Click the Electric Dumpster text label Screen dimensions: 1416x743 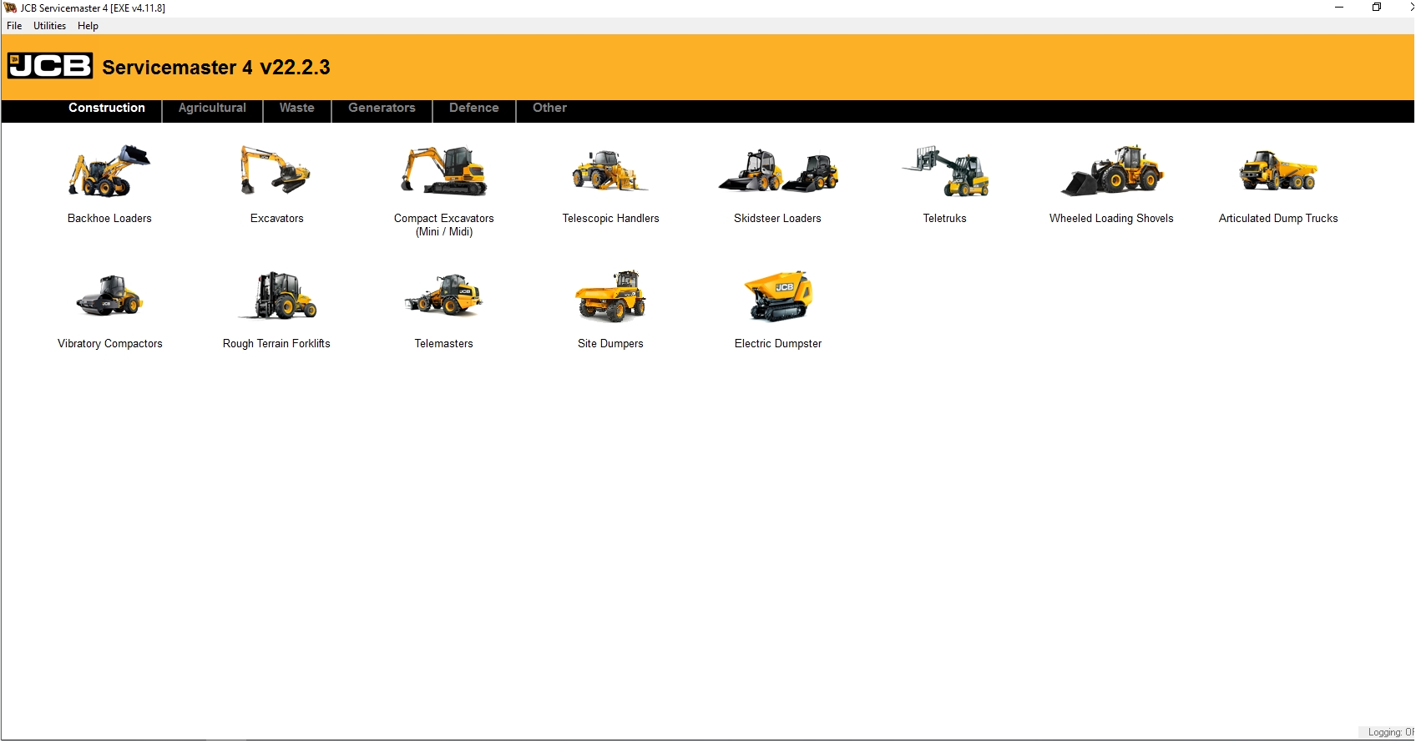tap(778, 344)
